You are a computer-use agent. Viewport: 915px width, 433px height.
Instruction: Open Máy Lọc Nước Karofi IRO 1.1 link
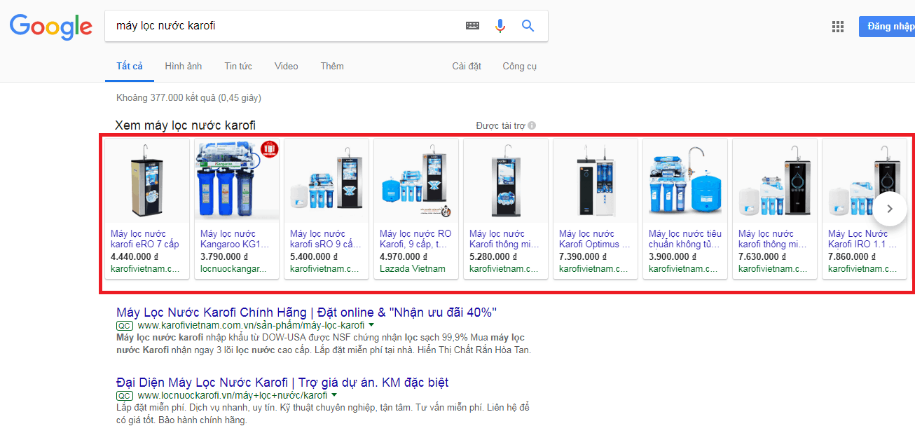862,239
